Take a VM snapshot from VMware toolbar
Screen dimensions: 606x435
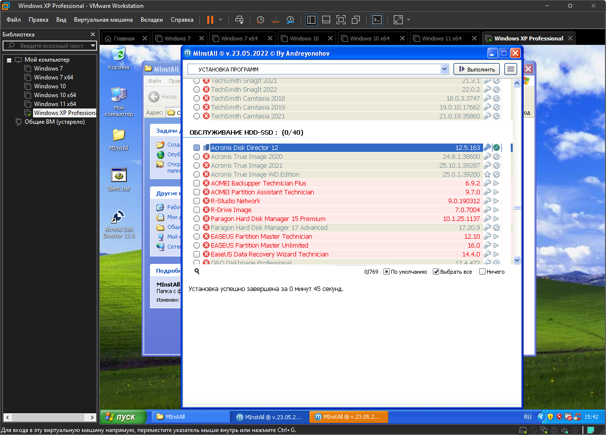(260, 20)
